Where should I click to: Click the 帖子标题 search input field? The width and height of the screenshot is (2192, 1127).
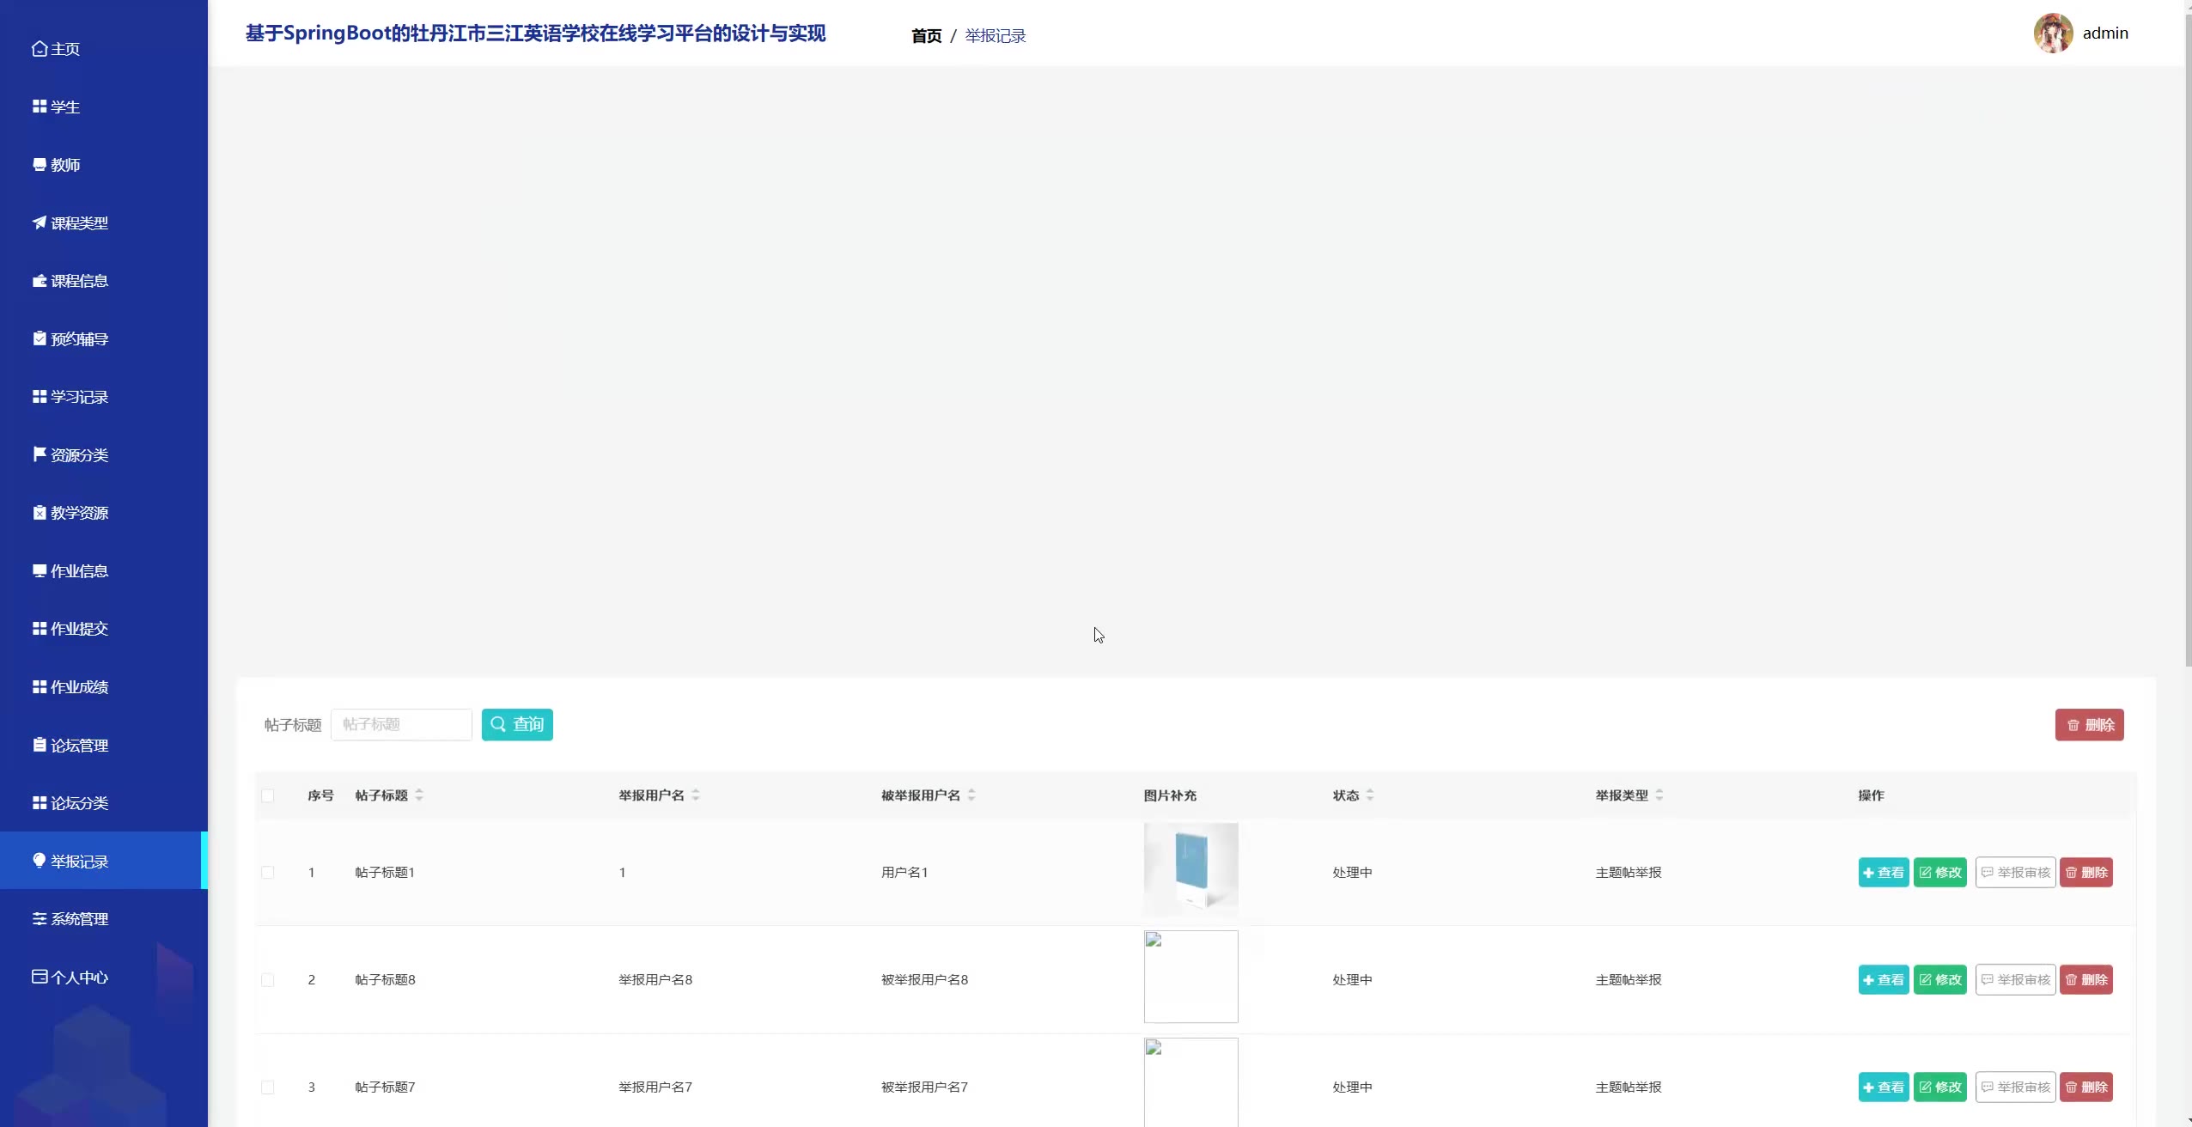coord(401,724)
